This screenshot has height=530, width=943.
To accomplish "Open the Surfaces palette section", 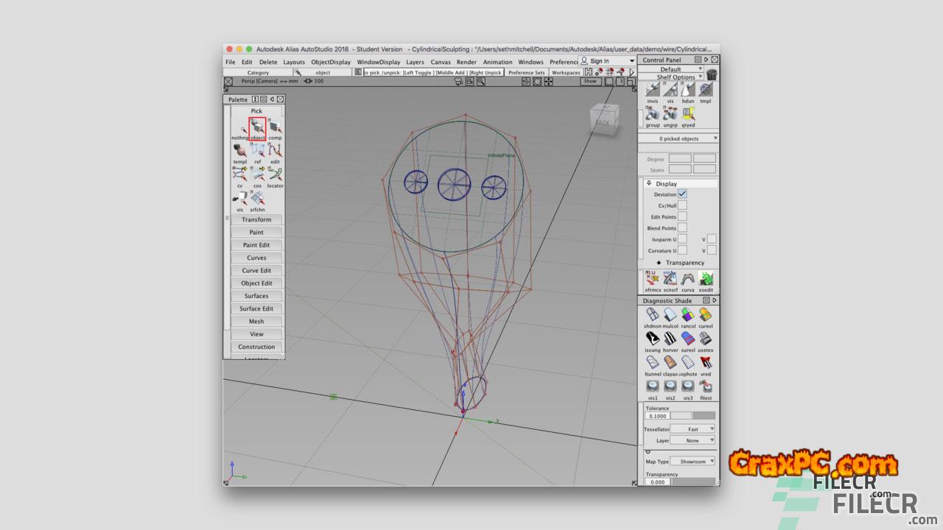I will pyautogui.click(x=256, y=296).
